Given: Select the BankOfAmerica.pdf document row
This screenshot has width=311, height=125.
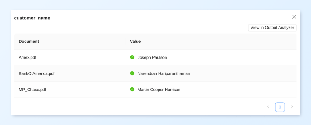Looking at the screenshot, I should pos(37,73).
